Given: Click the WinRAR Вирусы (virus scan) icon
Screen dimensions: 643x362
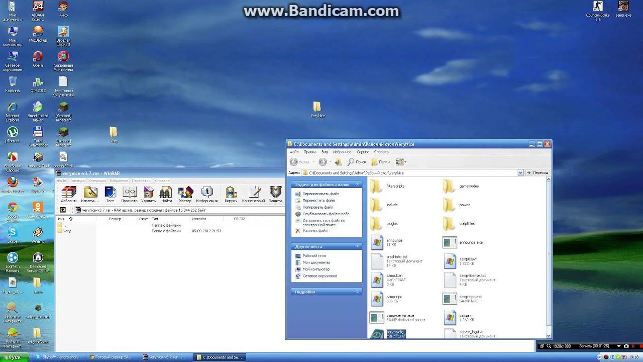Looking at the screenshot, I should 231,194.
